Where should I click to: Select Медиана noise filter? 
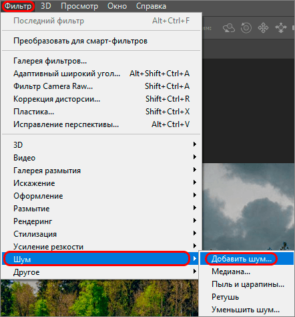tap(247, 272)
